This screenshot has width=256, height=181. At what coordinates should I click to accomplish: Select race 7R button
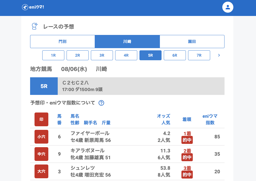[199, 55]
